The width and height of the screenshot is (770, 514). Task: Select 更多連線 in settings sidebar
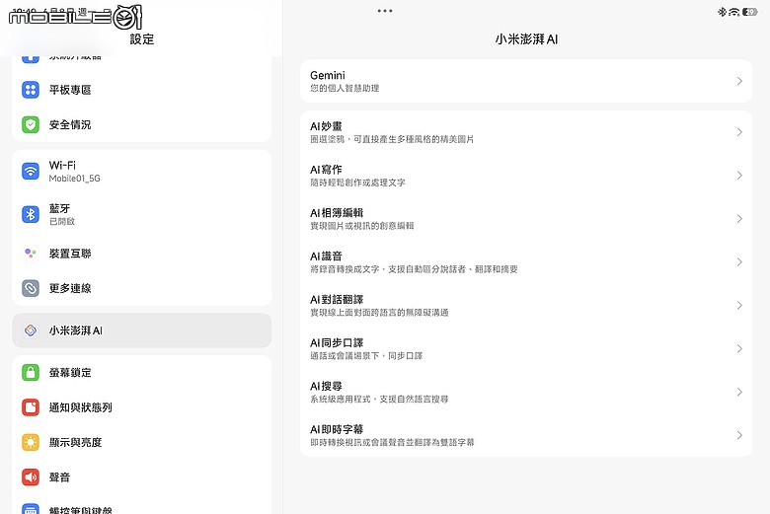142,288
